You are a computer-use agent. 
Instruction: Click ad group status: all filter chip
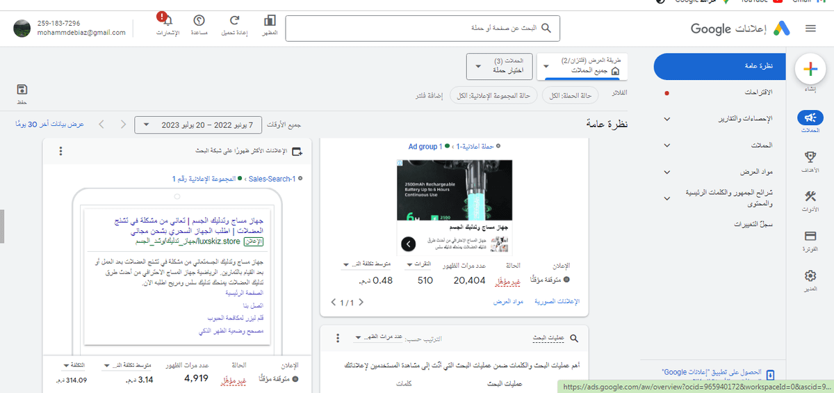tap(495, 95)
